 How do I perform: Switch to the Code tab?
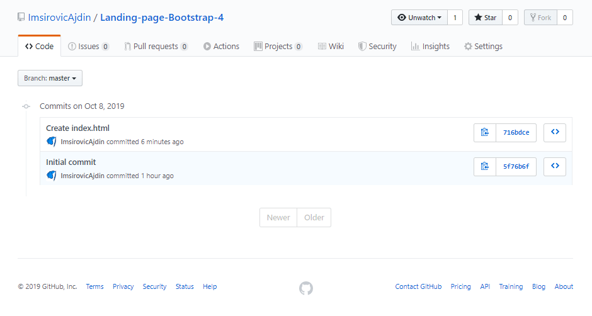click(39, 46)
